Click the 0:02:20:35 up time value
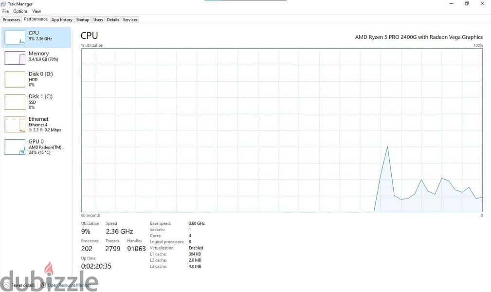This screenshot has width=491, height=292. tap(96, 266)
